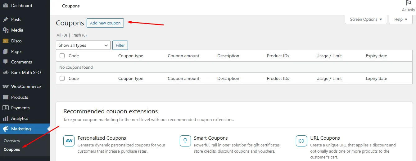Click Coupon type header column

click(x=131, y=56)
